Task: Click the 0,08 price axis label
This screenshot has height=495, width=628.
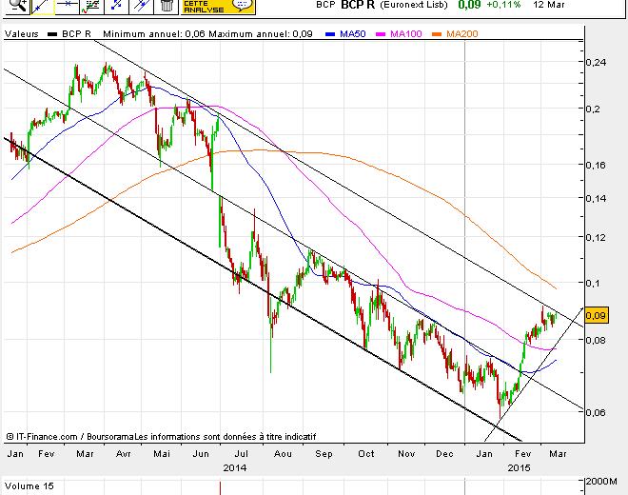Action: click(x=596, y=340)
